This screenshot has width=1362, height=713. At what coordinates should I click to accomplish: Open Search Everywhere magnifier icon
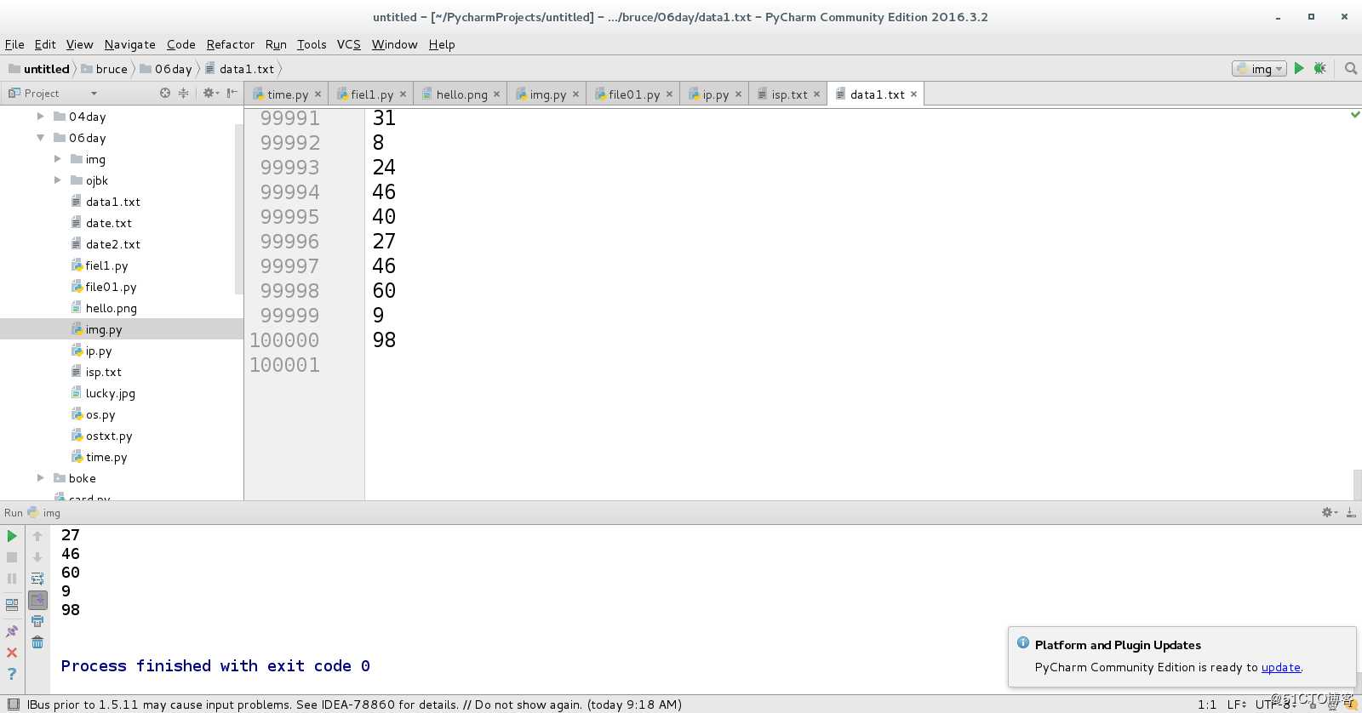tap(1350, 68)
